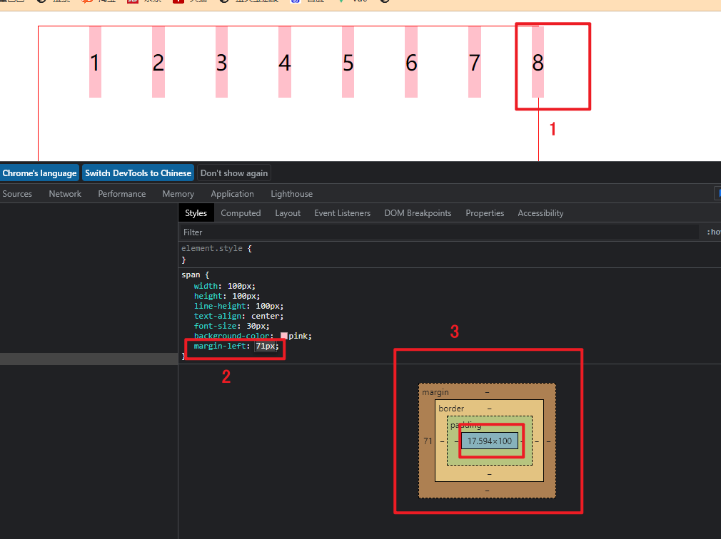Open the Network panel tab

(65, 194)
